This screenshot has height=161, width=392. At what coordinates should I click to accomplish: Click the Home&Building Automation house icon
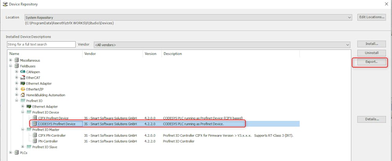tap(23, 95)
